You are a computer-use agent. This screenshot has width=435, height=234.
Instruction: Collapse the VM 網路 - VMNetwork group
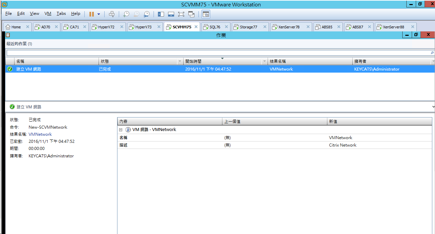click(x=120, y=130)
